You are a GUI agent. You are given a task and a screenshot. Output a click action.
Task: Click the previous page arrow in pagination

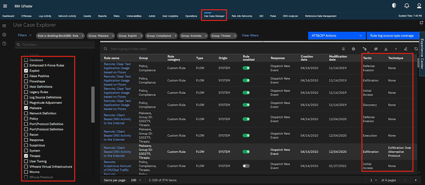click(x=405, y=180)
